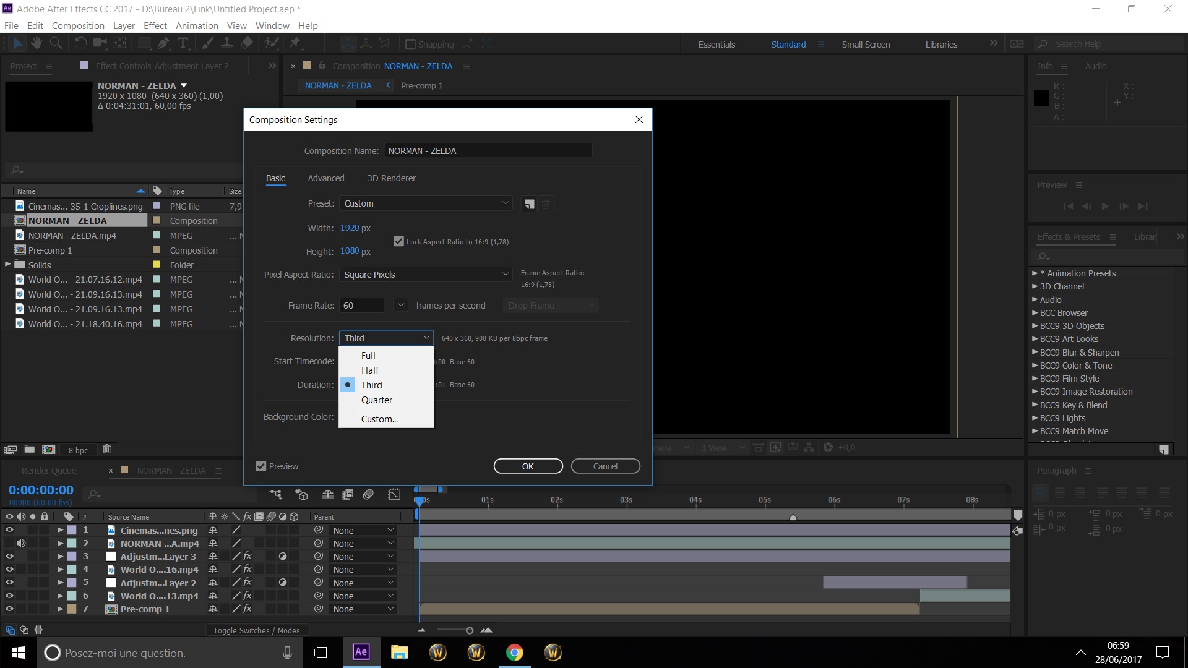
Task: Uncheck the Preview checkbox in dialog
Action: pyautogui.click(x=261, y=466)
